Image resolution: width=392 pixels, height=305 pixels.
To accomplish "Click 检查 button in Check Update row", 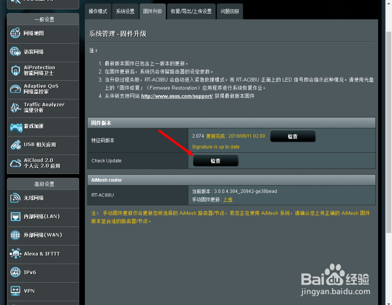I will click(x=216, y=161).
